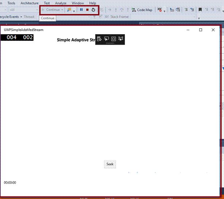Click the Show Next Statement arrow
Image resolution: width=224 pixels, height=199 pixels.
click(x=109, y=10)
